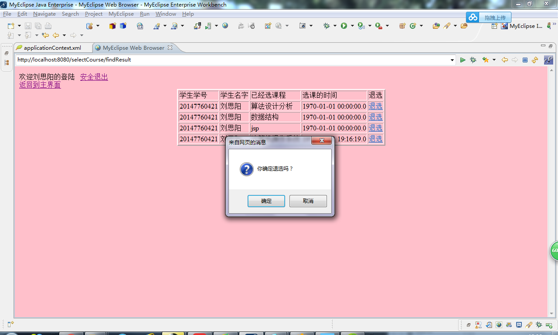Go back using the gold back arrow icon

pyautogui.click(x=504, y=60)
